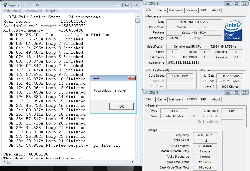Click FSB:DRAM value '1:2'

(205, 141)
